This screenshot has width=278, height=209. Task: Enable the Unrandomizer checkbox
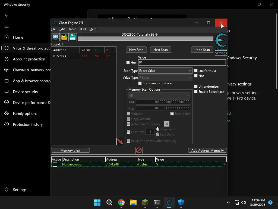coord(196,86)
